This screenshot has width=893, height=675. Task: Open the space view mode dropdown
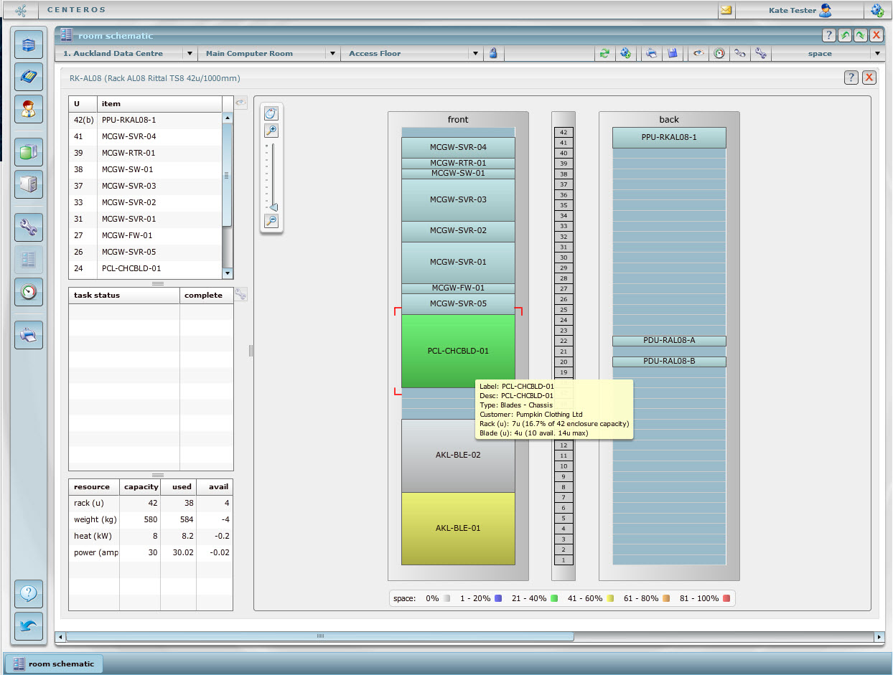876,54
